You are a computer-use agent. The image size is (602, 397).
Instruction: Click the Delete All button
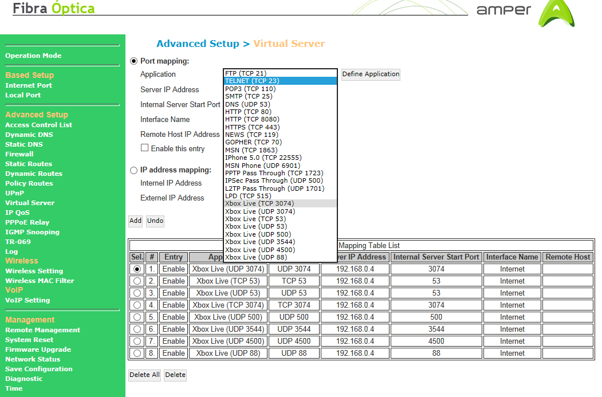click(x=144, y=375)
